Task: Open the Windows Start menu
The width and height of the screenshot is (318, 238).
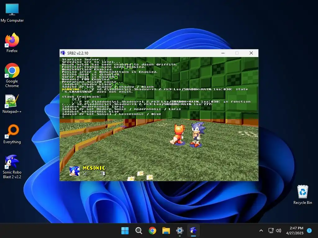Action: click(125, 231)
